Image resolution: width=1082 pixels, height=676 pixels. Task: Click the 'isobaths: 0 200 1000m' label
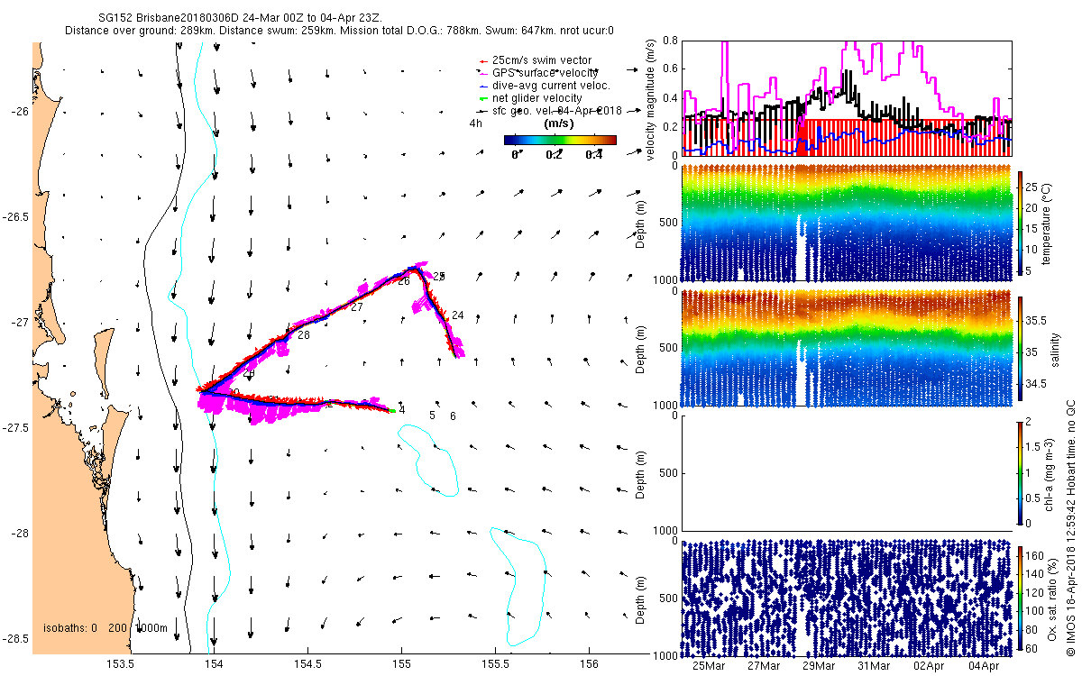(x=105, y=628)
